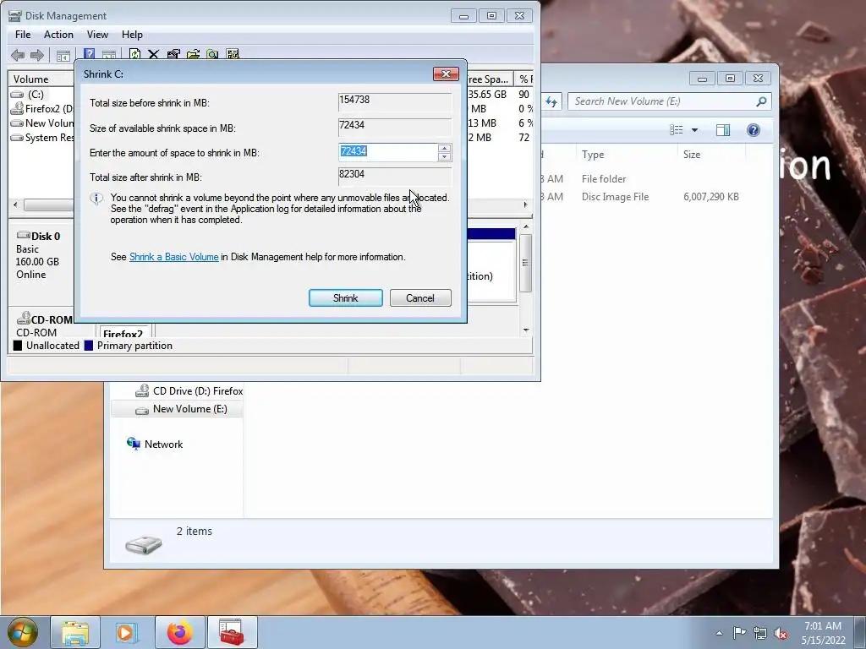Click the taskbar clock showing 7:01 AM
This screenshot has height=649, width=866.
pos(823,633)
